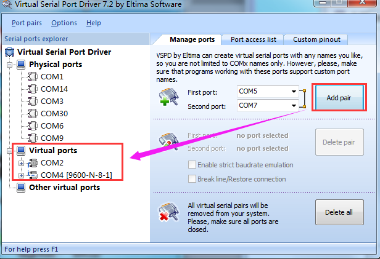Screen dimensions: 380x259
Task: Click the application icon in title bar
Action: (x=6, y=4)
